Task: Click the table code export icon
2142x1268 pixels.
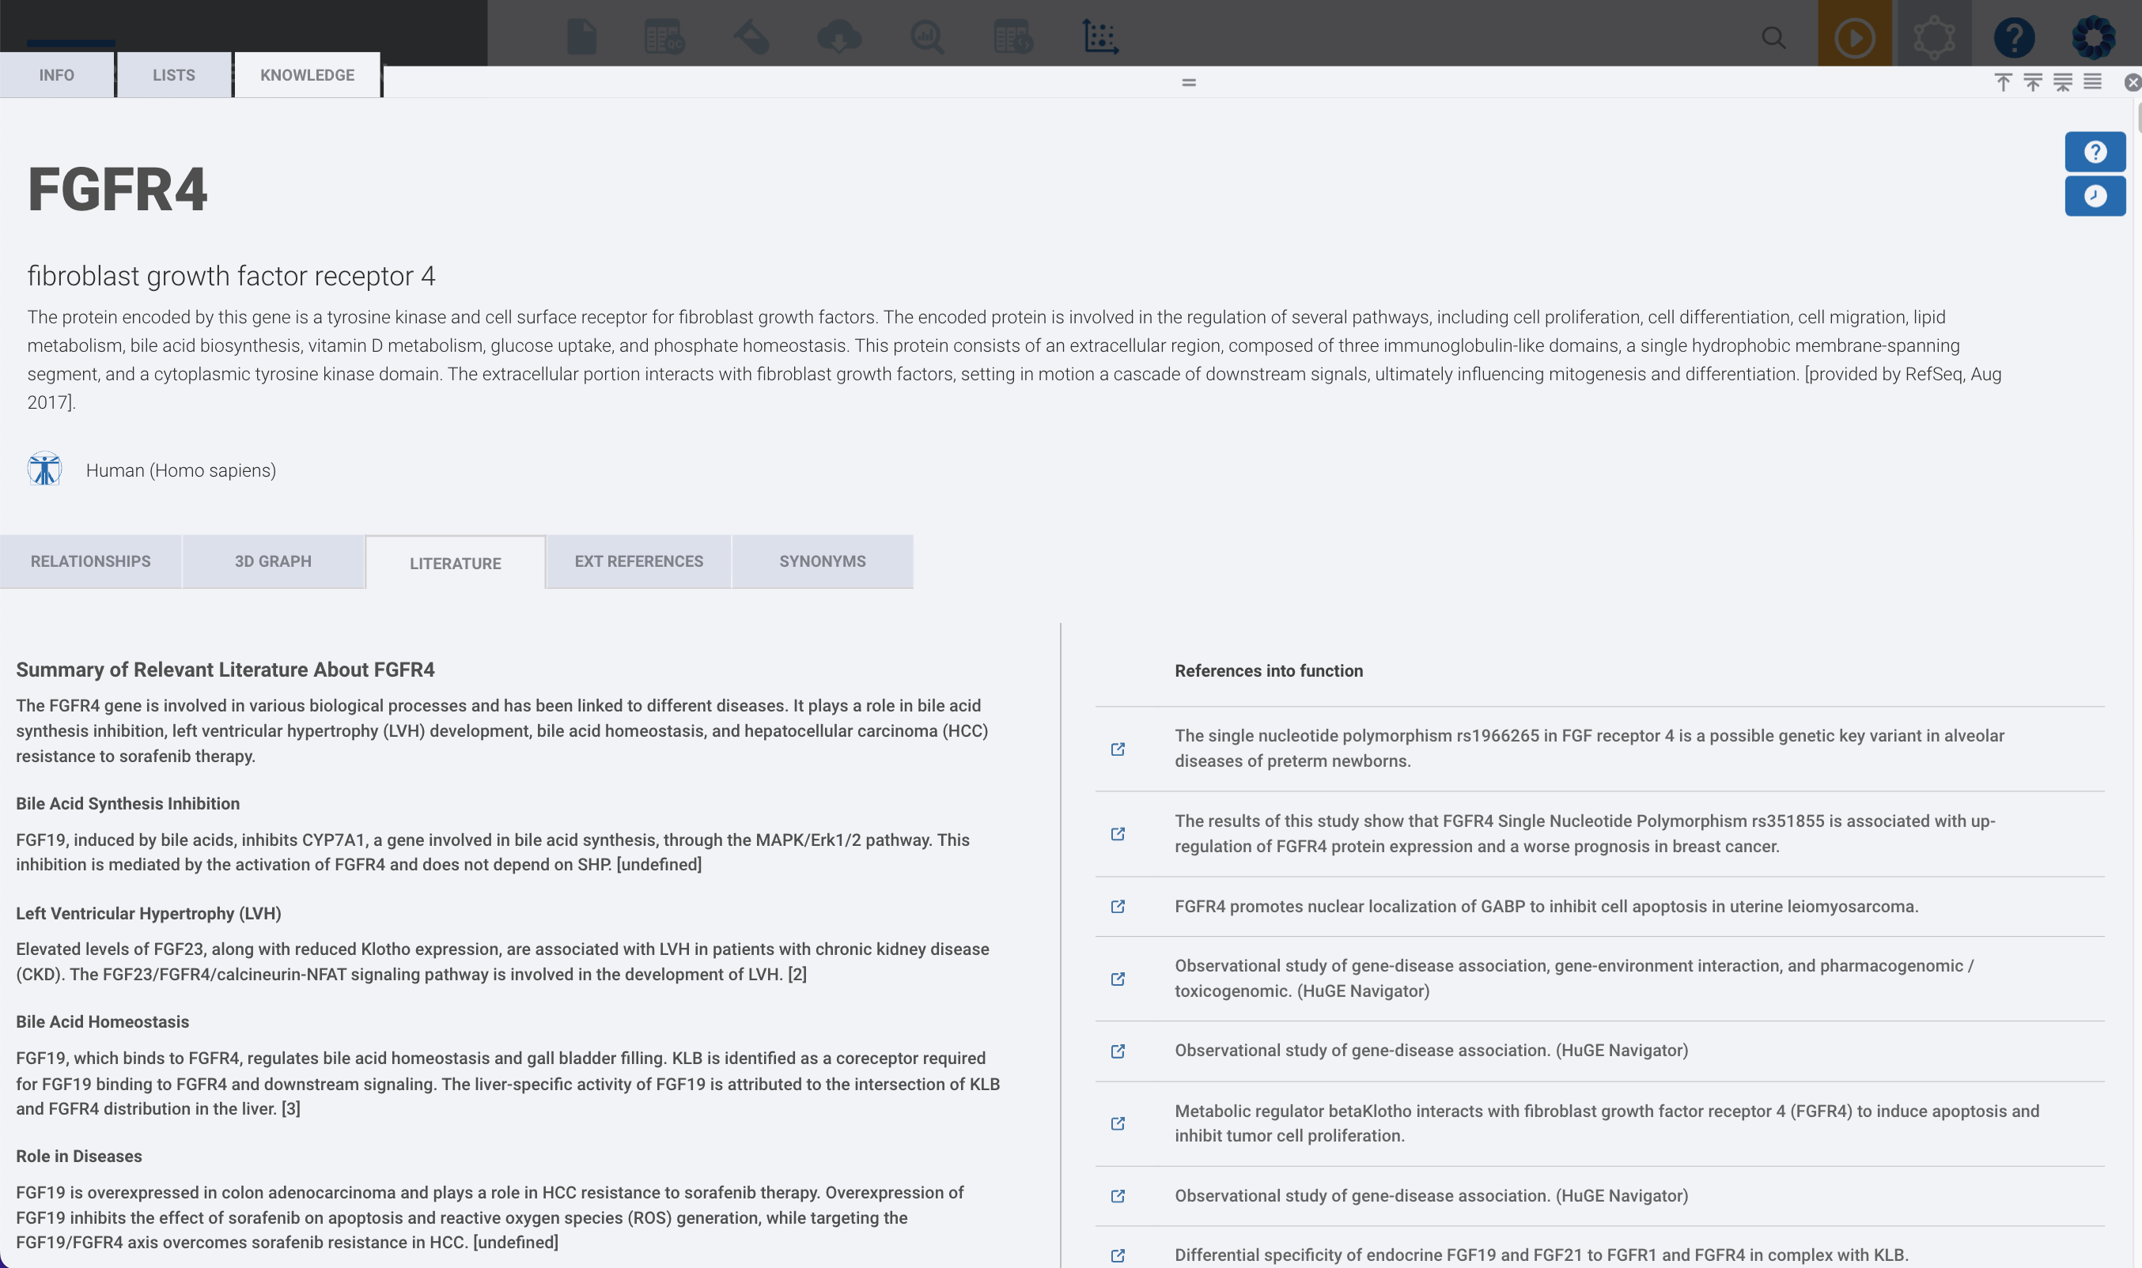Action: tap(1014, 36)
